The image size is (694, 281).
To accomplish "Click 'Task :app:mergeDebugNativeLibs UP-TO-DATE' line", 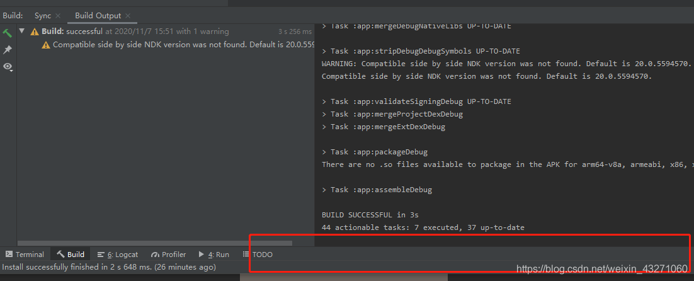I will [416, 26].
